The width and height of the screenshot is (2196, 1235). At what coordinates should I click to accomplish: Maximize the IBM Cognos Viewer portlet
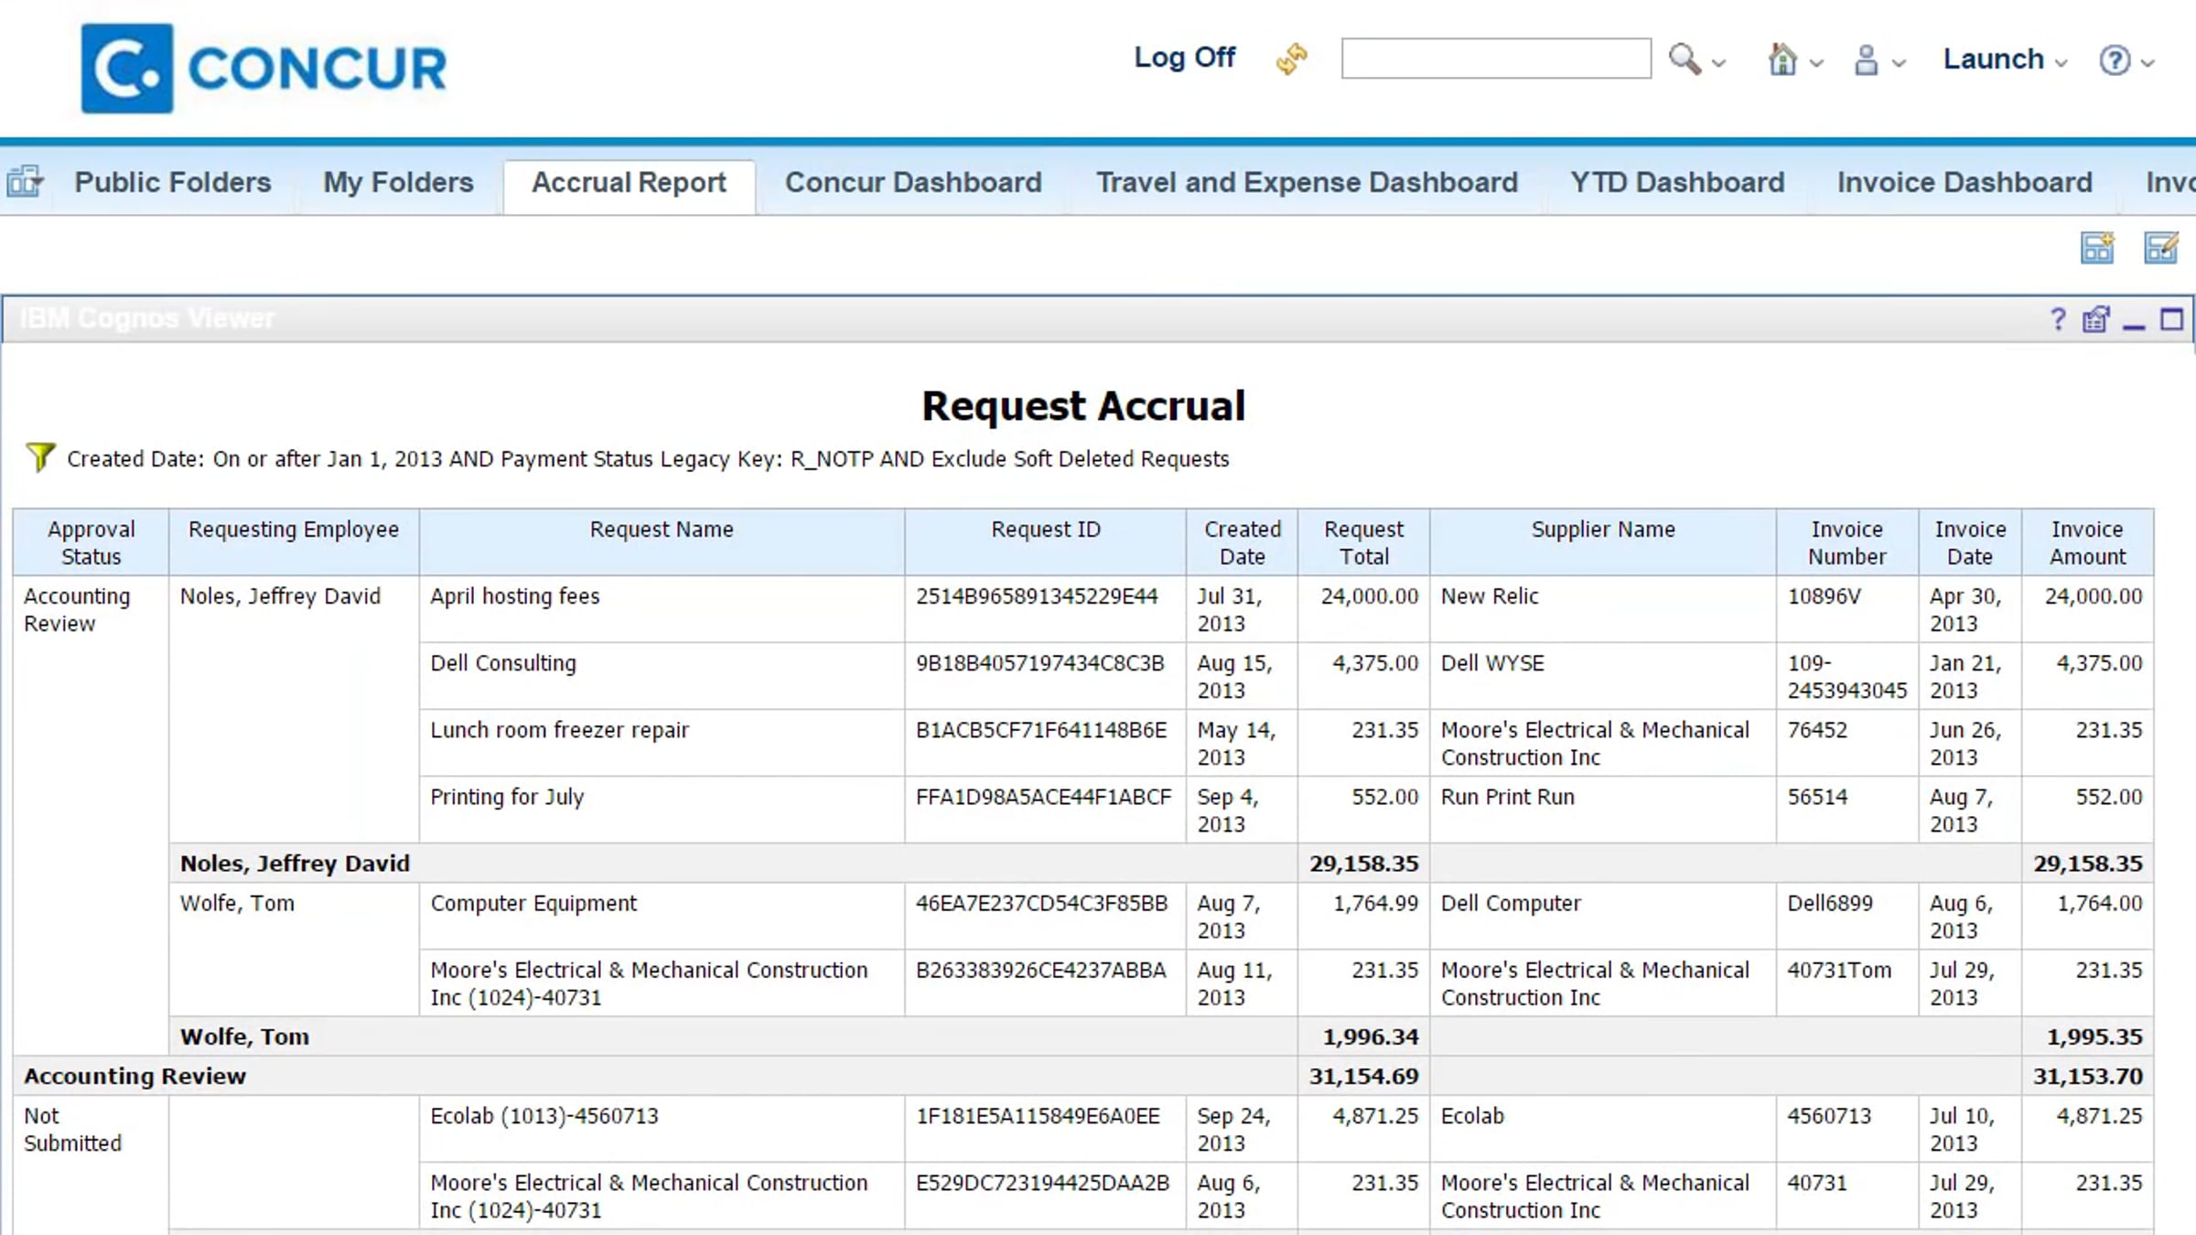click(x=2172, y=319)
